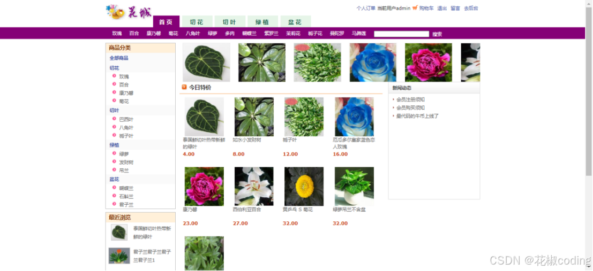Image resolution: width=593 pixels, height=271 pixels.
Task: Click the 厄瓜多尔皇家蓝色恋人玫瑰 product title
Action: pyautogui.click(x=354, y=143)
